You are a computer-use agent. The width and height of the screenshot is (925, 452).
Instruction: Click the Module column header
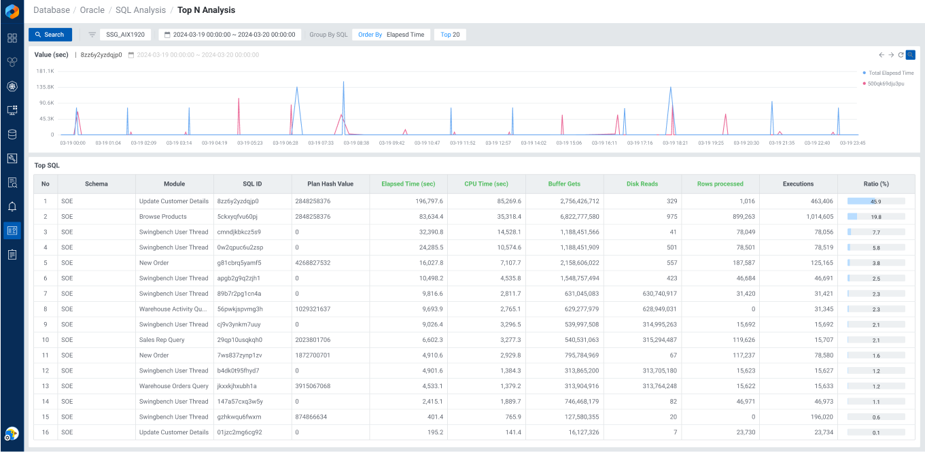[174, 184]
